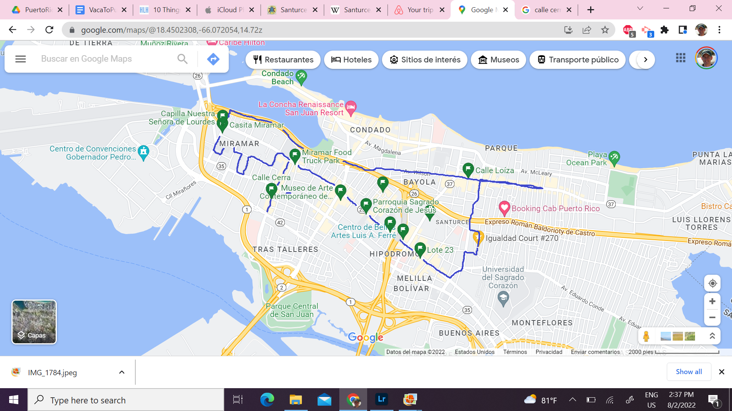732x411 pixels.
Task: Pick up the Street View pegman
Action: click(x=646, y=336)
